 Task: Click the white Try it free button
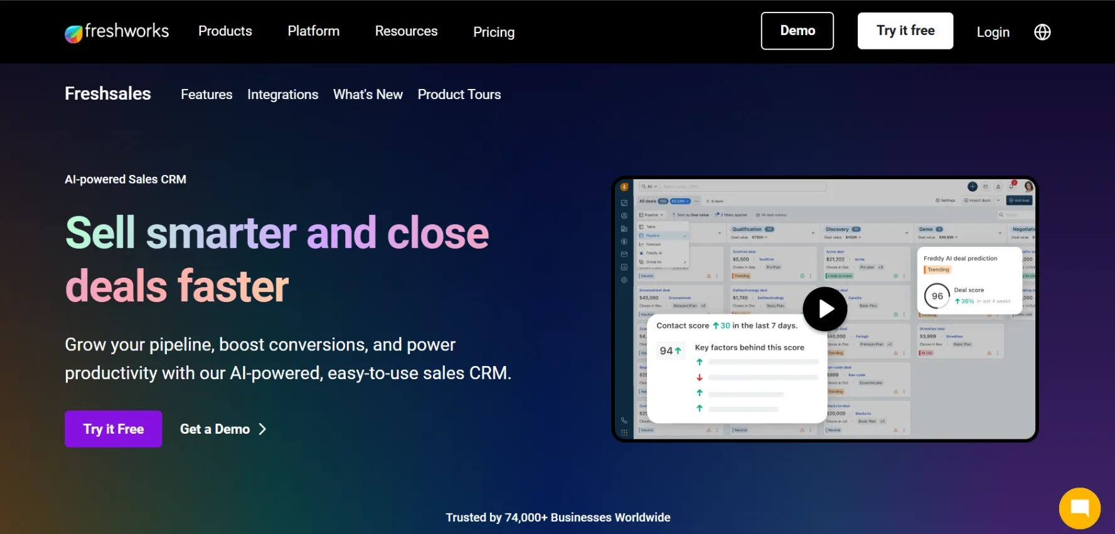click(905, 31)
